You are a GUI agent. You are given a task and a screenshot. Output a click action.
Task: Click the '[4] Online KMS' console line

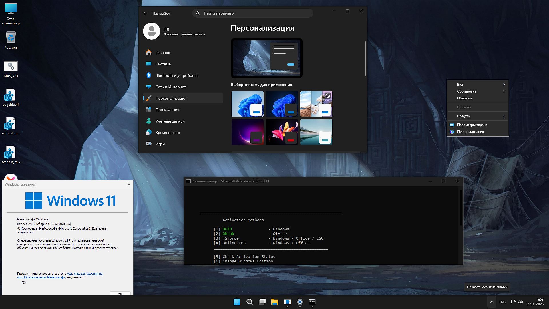(x=262, y=243)
